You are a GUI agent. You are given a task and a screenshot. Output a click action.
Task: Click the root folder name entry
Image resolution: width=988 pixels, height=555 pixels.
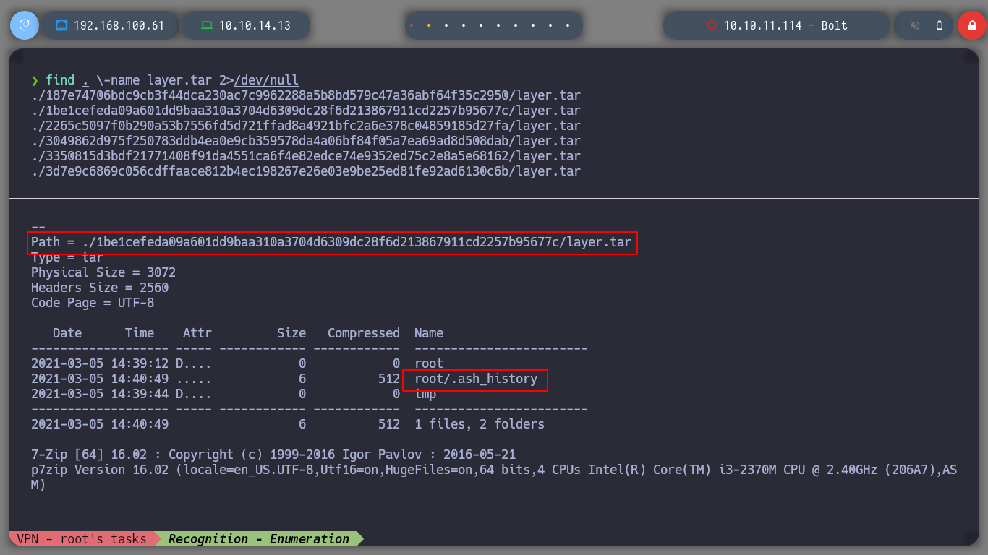[429, 363]
